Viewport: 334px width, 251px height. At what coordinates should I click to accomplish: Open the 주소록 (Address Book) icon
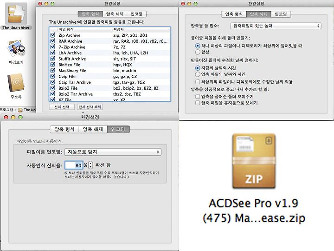click(x=16, y=82)
